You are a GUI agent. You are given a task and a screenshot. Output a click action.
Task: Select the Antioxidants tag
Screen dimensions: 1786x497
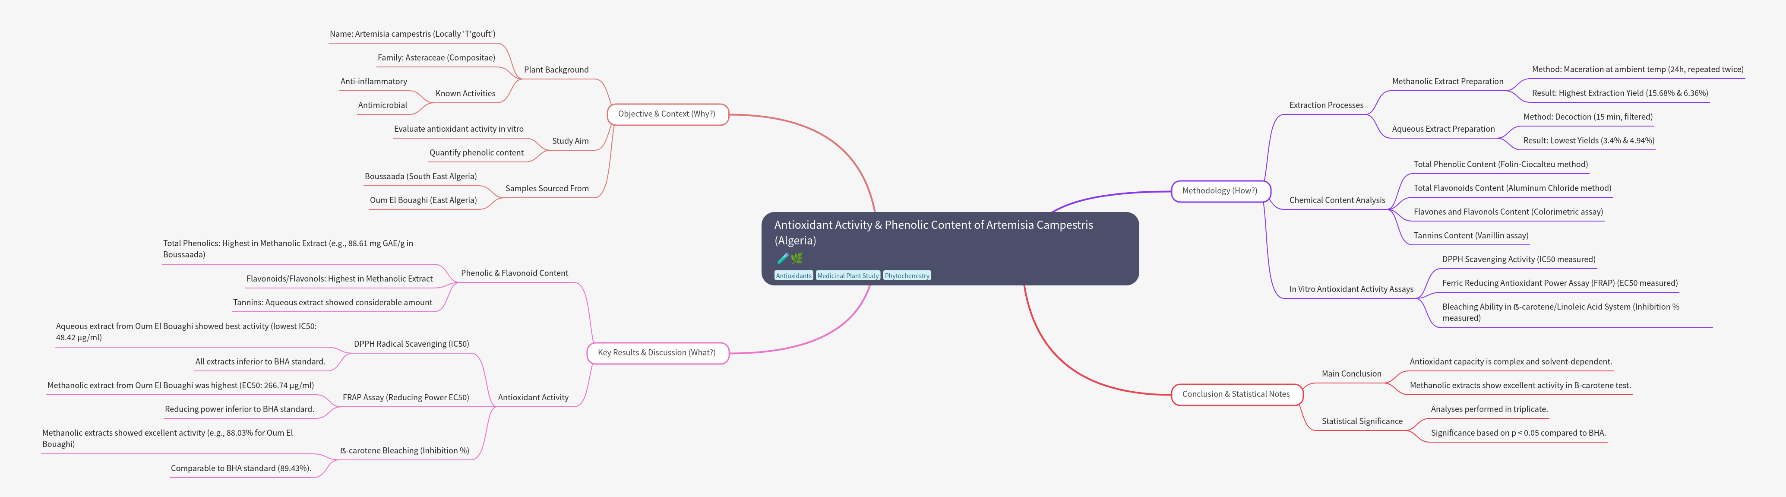coord(793,276)
